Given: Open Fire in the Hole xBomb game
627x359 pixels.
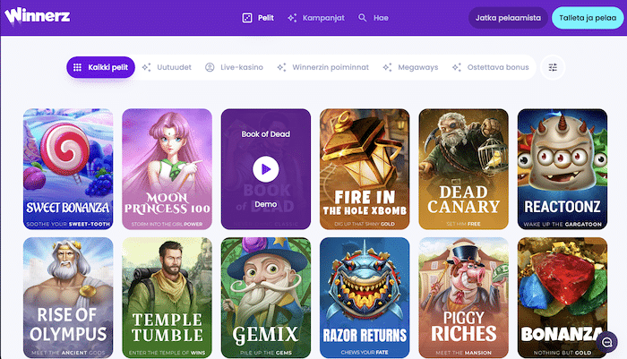Looking at the screenshot, I should (x=365, y=169).
